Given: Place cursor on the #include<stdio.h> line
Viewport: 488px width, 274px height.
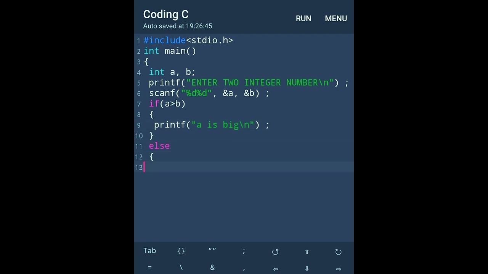Looking at the screenshot, I should (x=188, y=40).
